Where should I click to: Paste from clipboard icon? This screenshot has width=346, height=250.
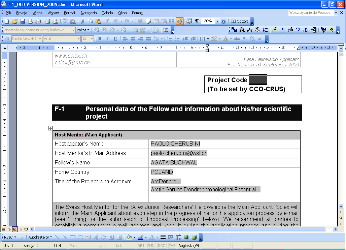tap(98, 21)
